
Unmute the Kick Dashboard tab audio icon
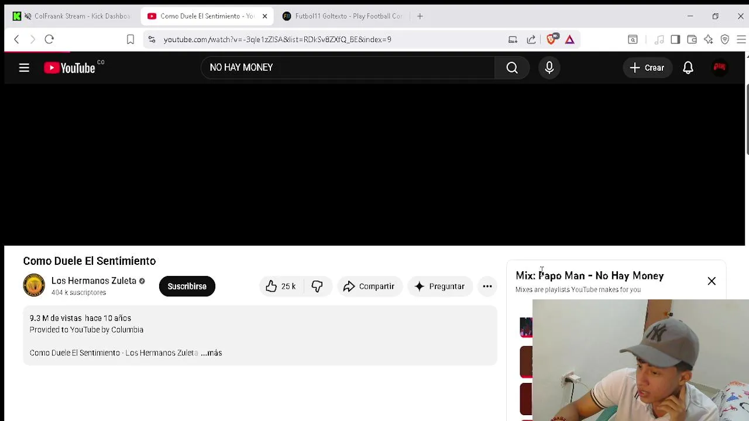click(x=28, y=16)
